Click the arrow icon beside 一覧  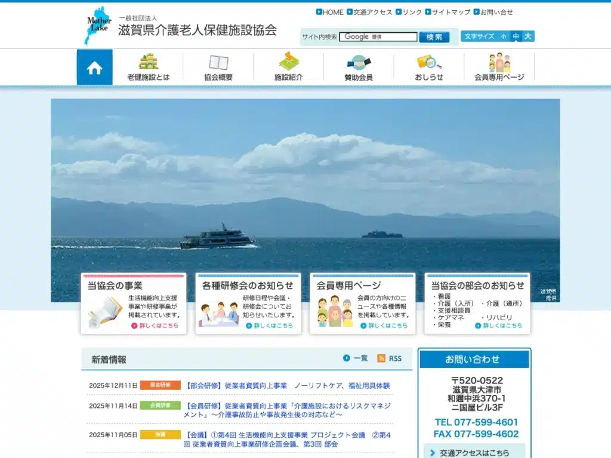[x=347, y=358]
